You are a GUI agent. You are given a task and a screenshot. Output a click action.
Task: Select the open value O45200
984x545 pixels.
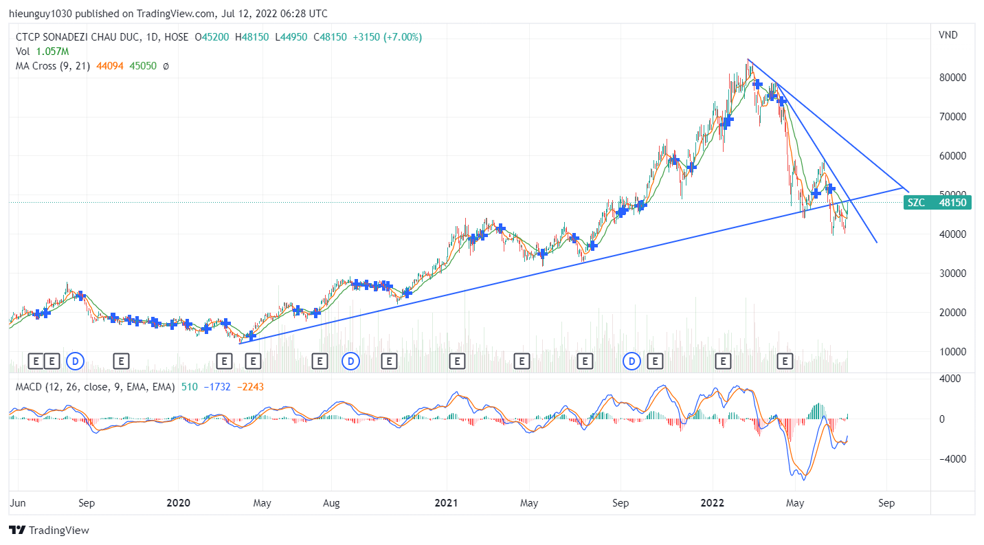point(212,37)
